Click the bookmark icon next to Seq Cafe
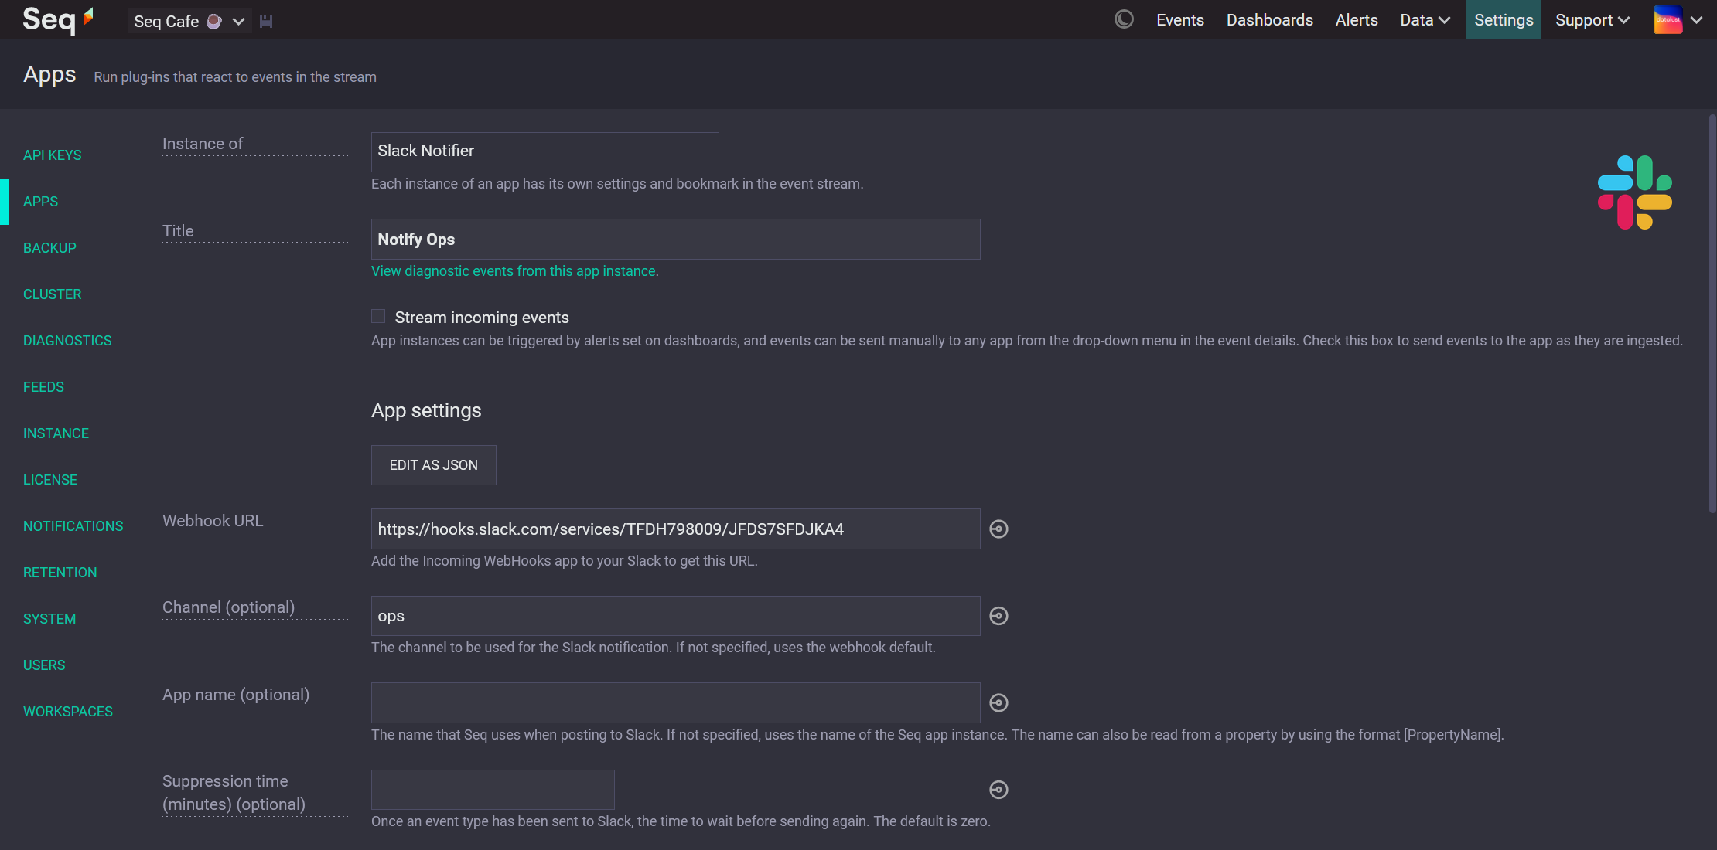The width and height of the screenshot is (1717, 850). click(x=266, y=19)
